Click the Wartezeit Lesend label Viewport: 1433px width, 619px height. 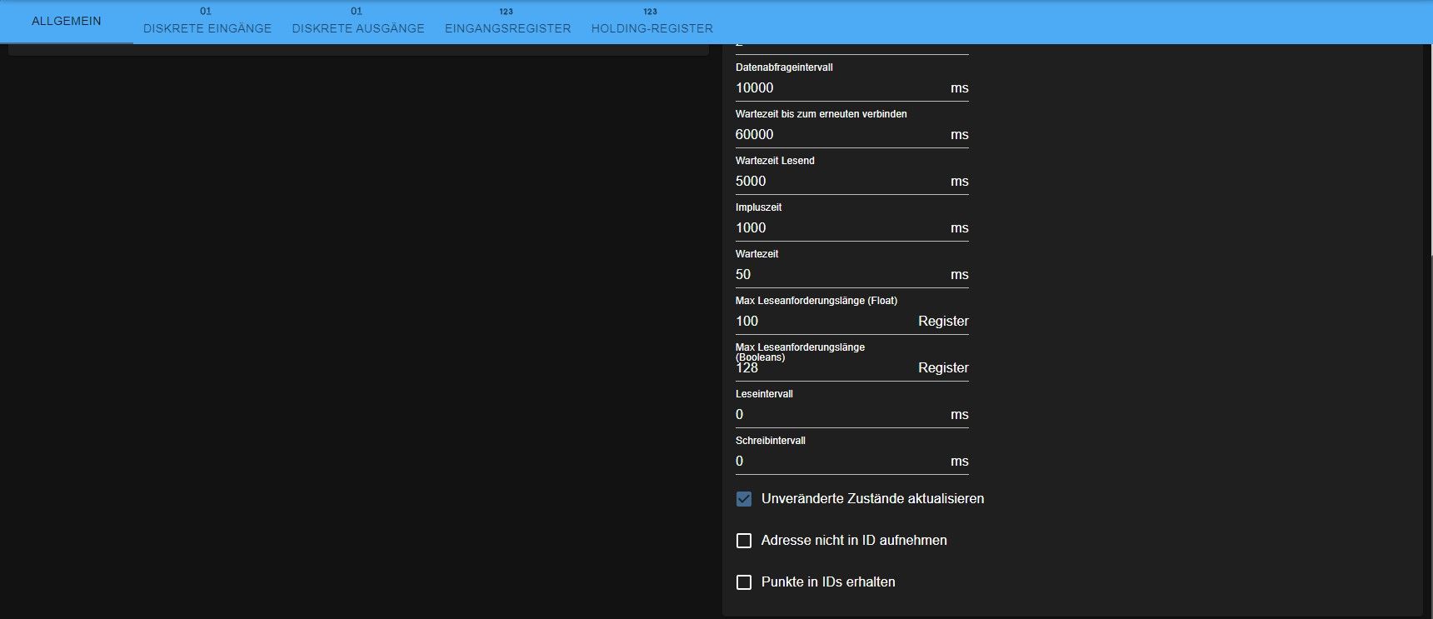coord(775,161)
